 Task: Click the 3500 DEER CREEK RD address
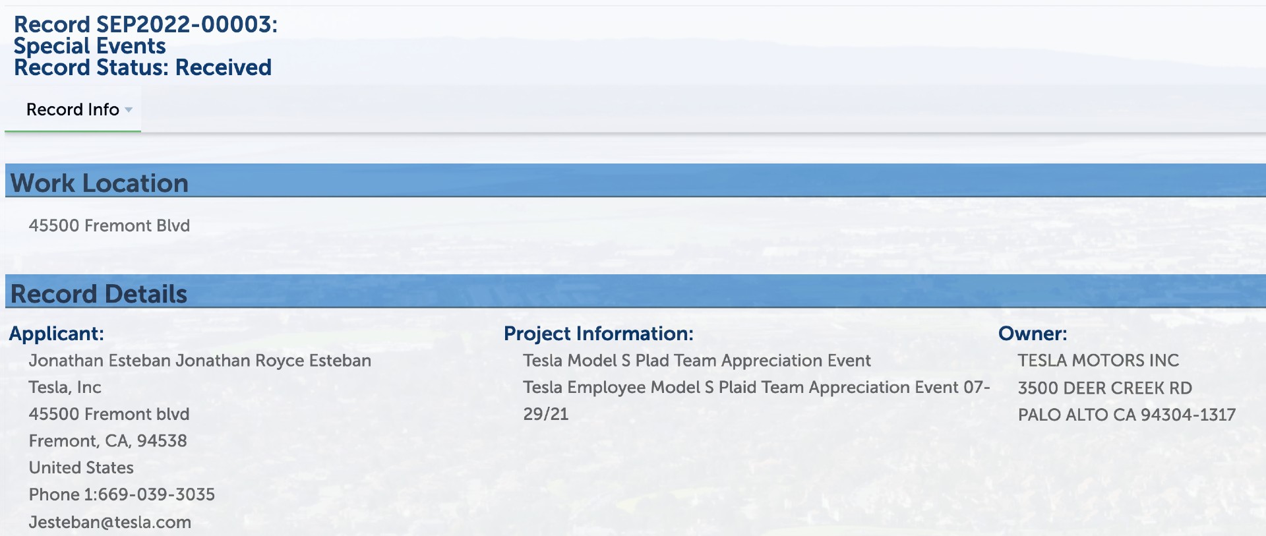(1105, 388)
